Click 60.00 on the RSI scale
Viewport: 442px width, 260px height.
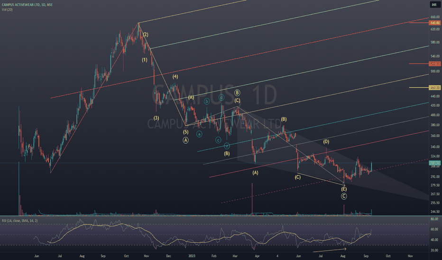click(x=434, y=229)
